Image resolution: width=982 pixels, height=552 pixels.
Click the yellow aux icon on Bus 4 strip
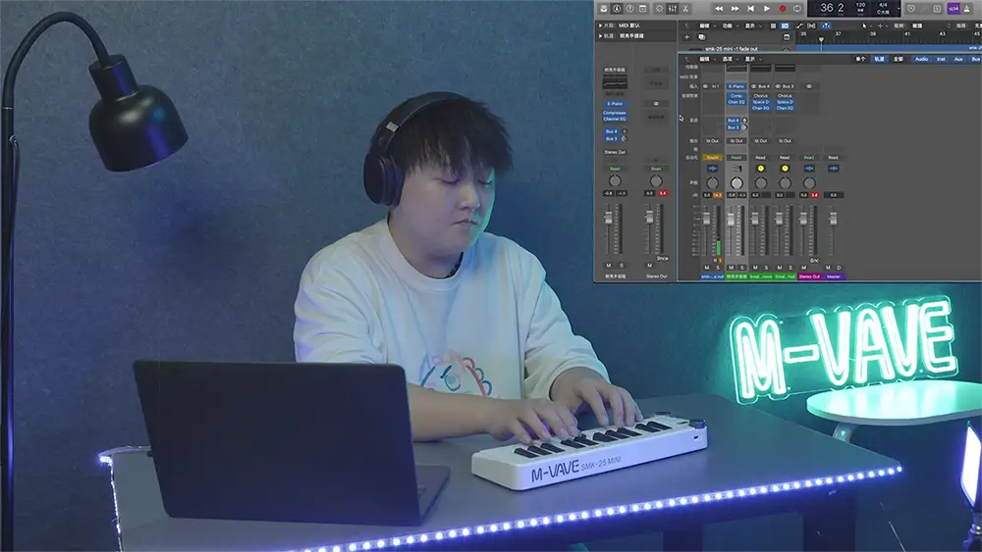pyautogui.click(x=760, y=169)
